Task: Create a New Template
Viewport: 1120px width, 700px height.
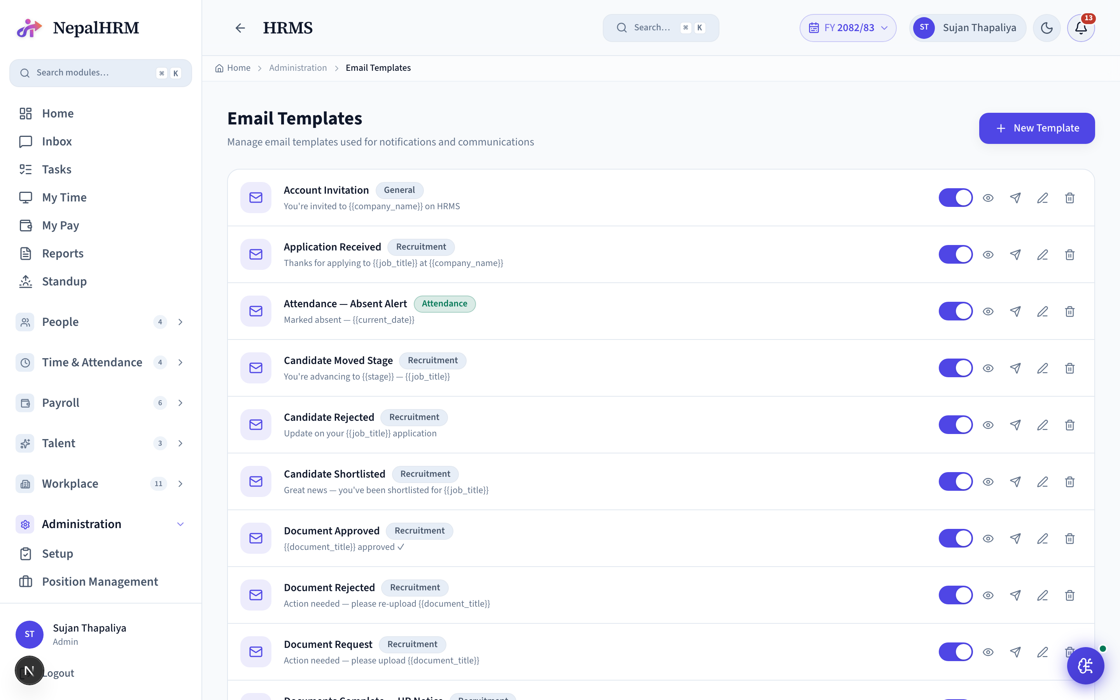Action: pyautogui.click(x=1037, y=128)
